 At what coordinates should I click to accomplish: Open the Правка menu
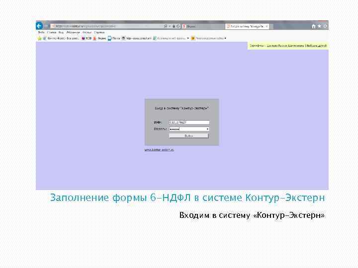click(x=52, y=32)
